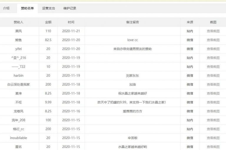Open the 介绍 tab
This screenshot has height=150, width=226.
[6, 8]
